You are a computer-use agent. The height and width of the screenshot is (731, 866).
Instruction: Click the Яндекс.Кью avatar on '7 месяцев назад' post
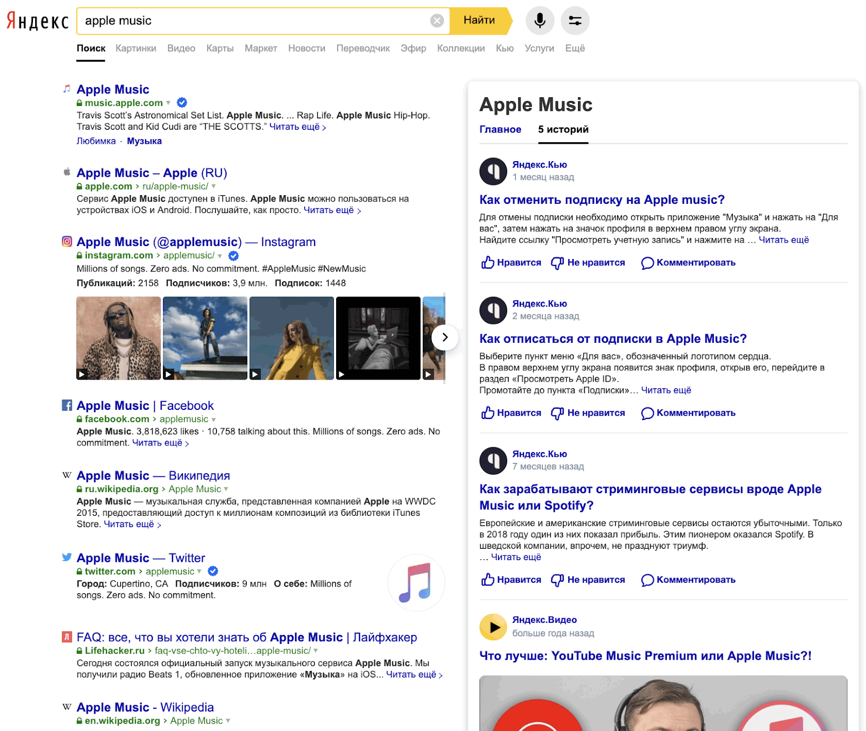tap(493, 460)
